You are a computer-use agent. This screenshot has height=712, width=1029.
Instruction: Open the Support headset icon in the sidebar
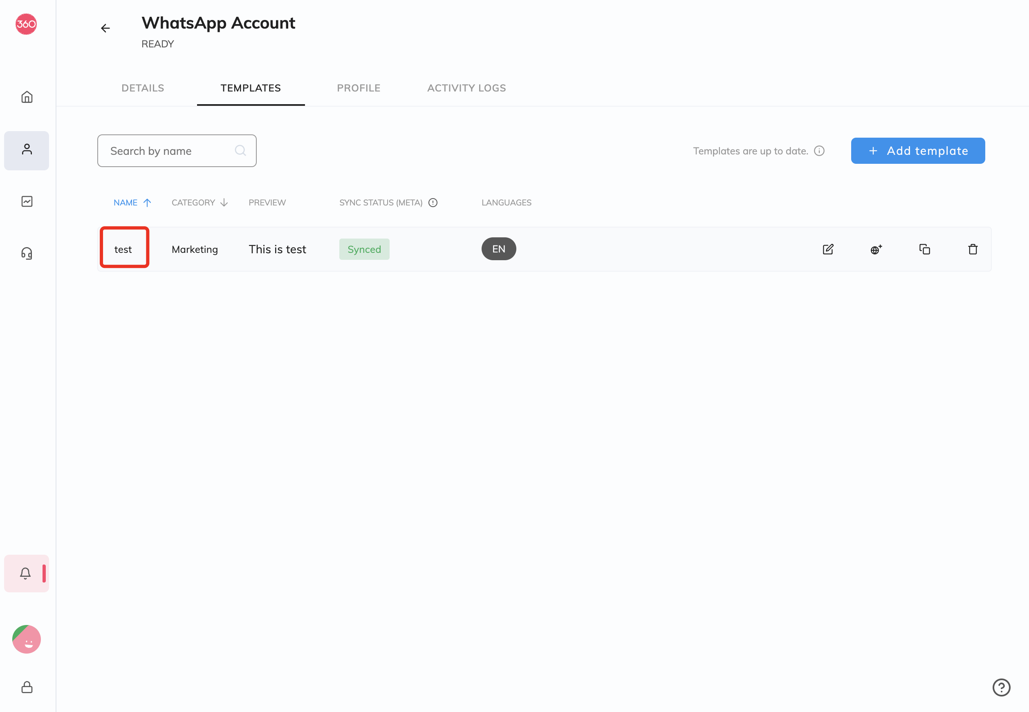27,253
